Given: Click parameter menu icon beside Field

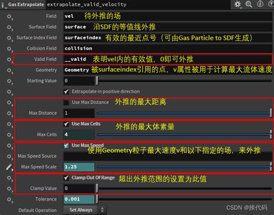Looking at the screenshot, I should click(x=9, y=17).
